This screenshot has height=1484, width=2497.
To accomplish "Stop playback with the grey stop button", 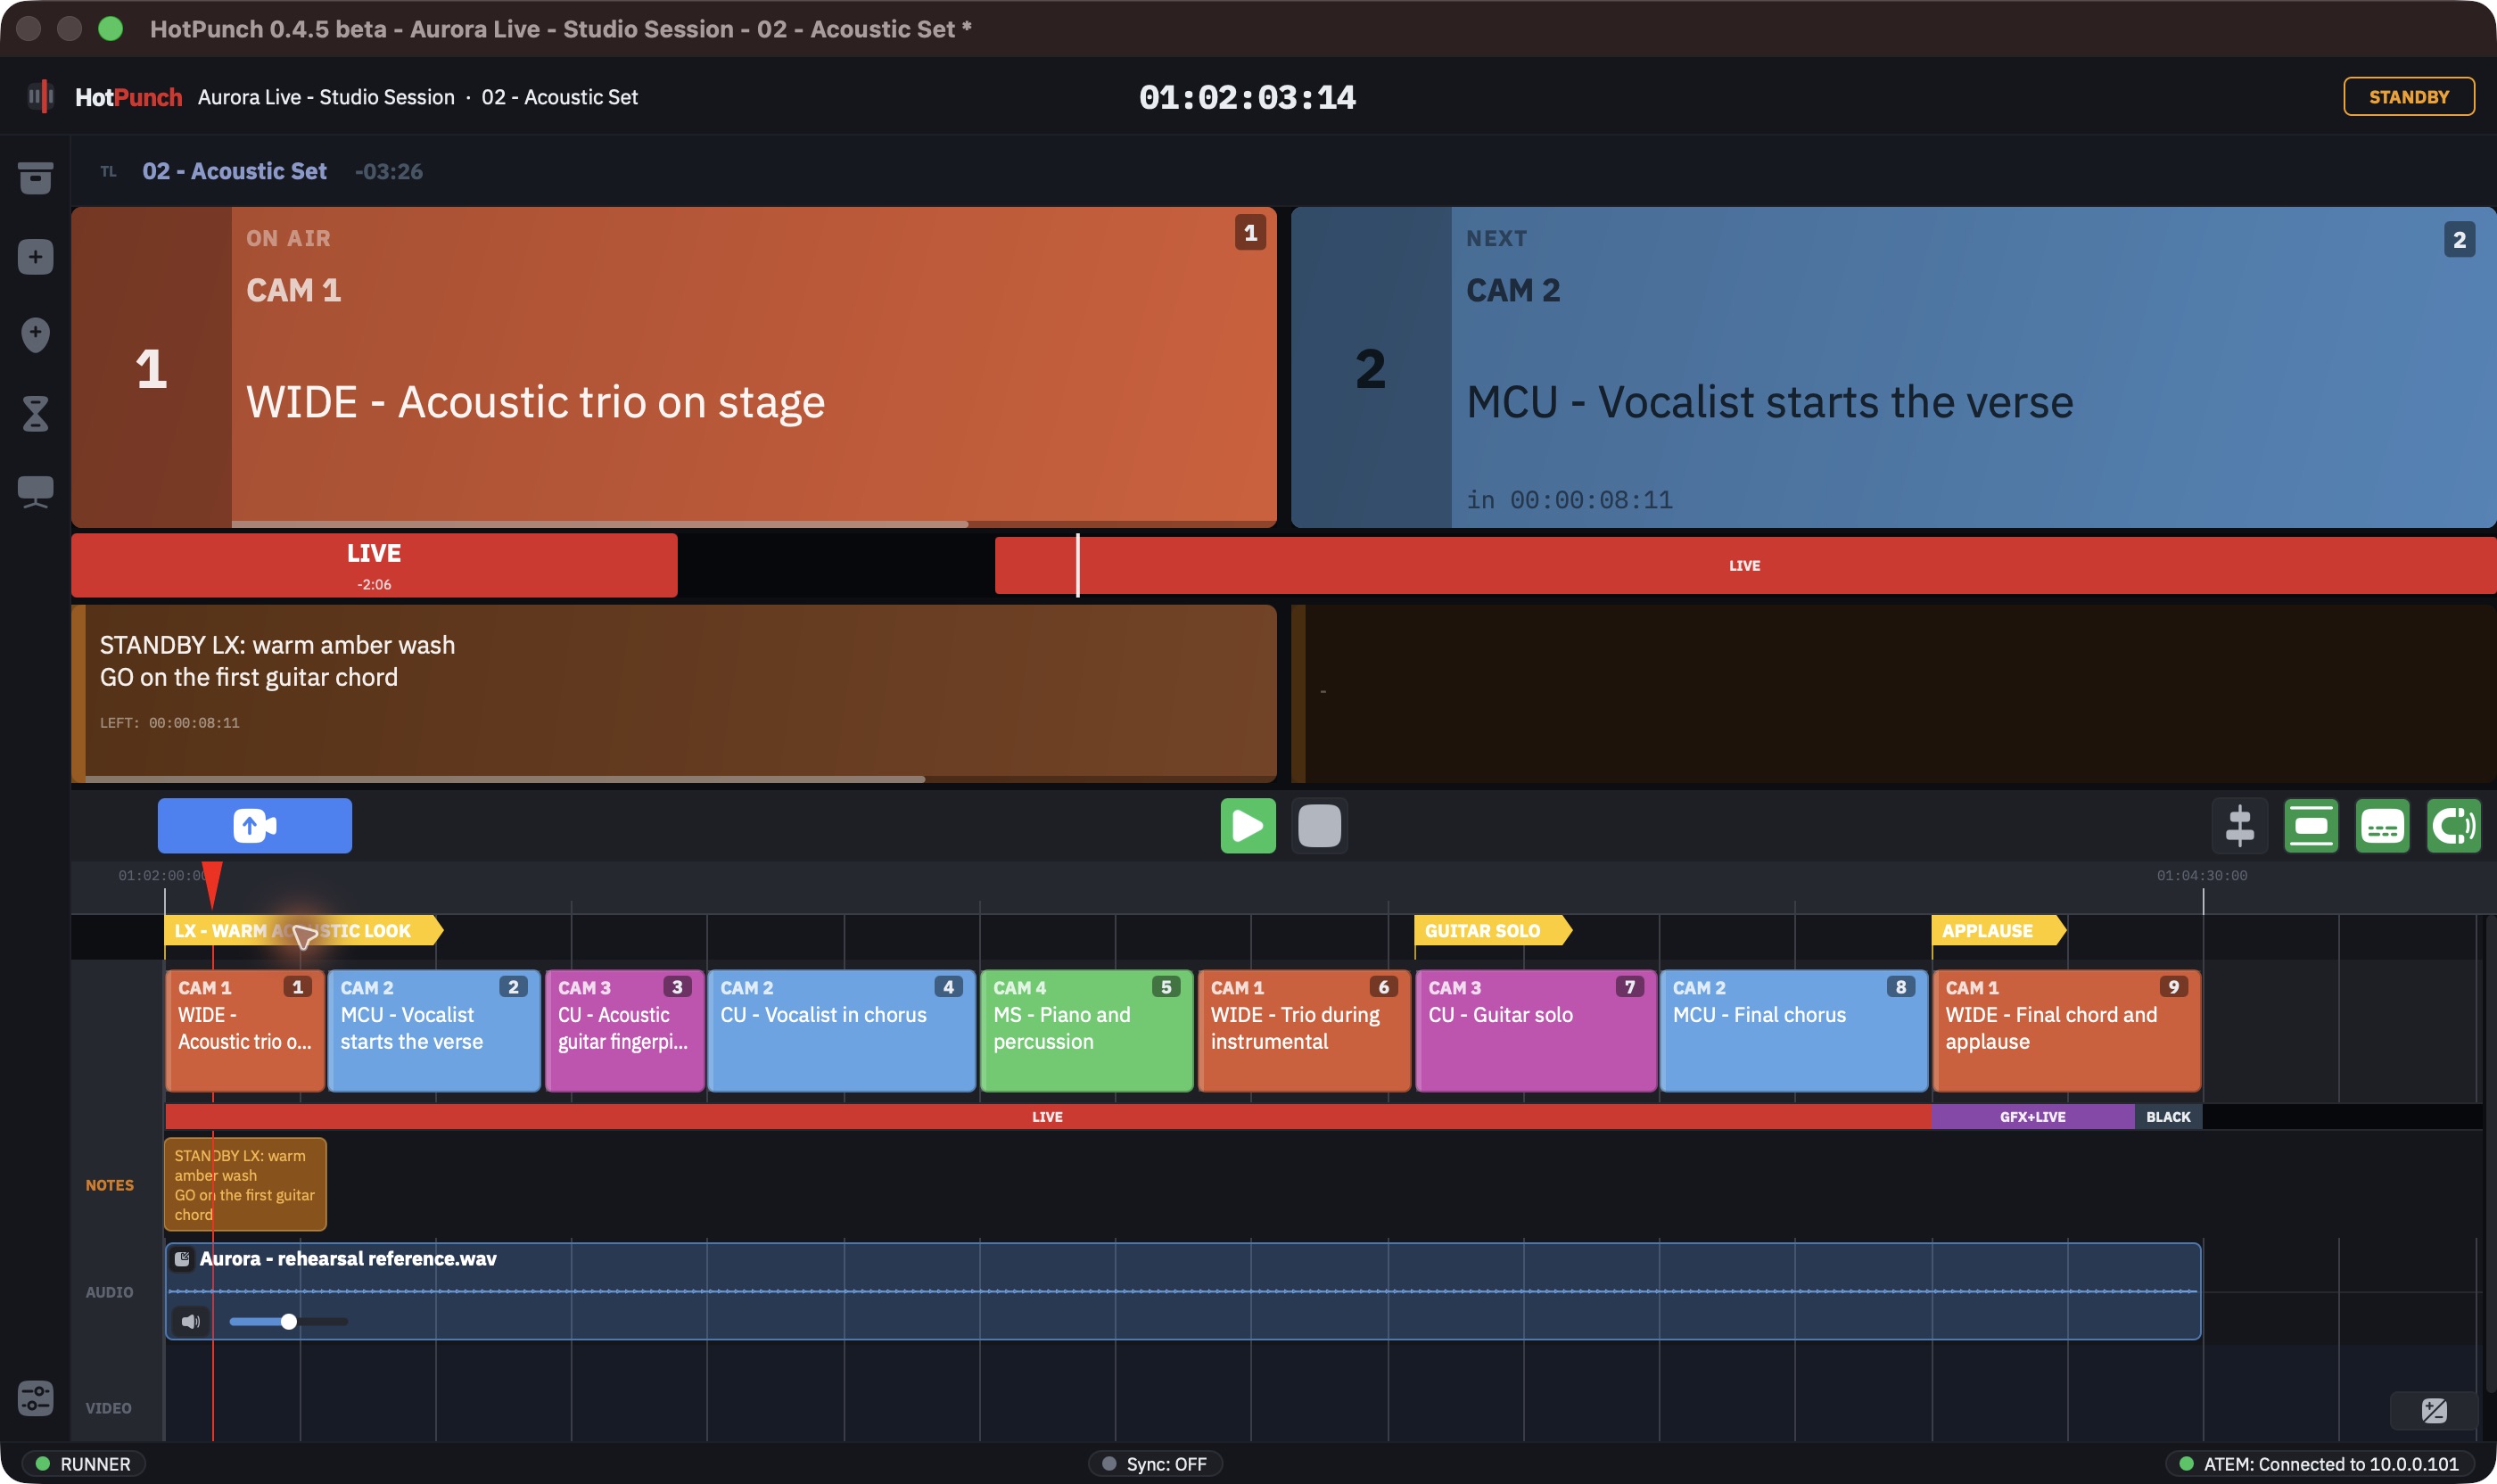I will coord(1319,826).
